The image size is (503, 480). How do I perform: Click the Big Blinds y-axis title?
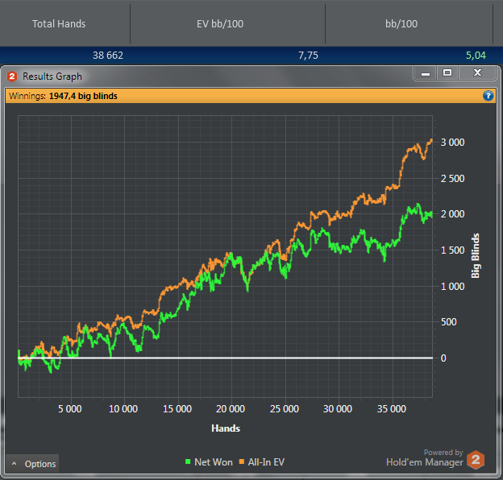(x=475, y=255)
